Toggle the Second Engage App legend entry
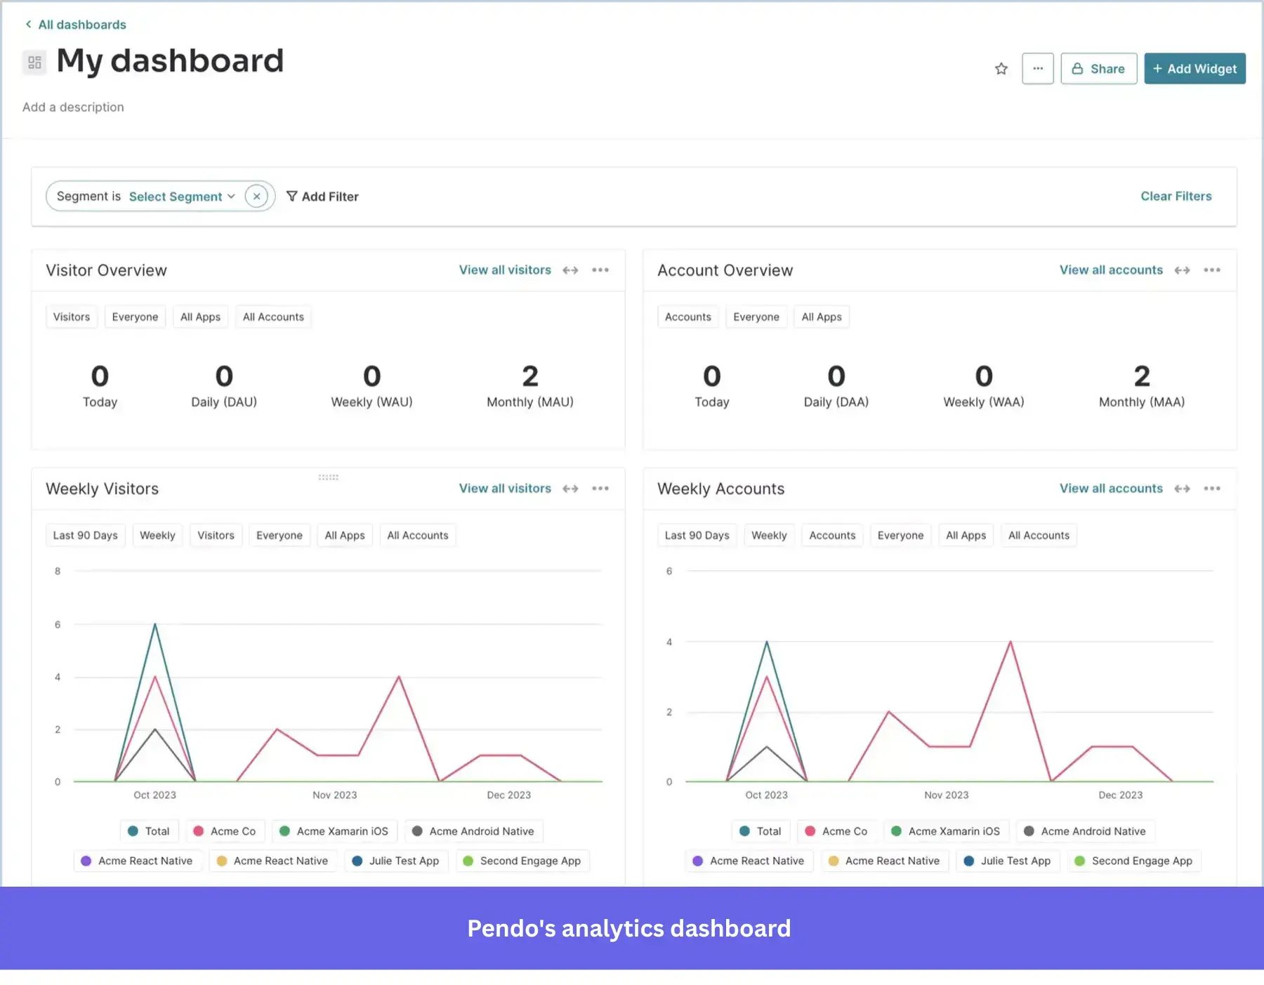1264x985 pixels. click(522, 860)
